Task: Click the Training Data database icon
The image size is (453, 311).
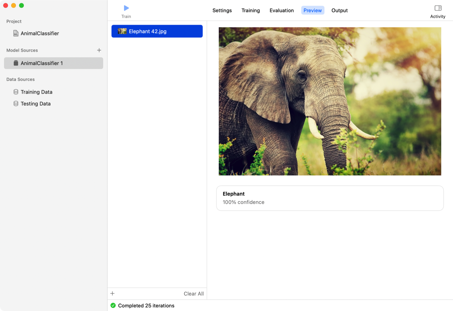Action: pyautogui.click(x=16, y=92)
